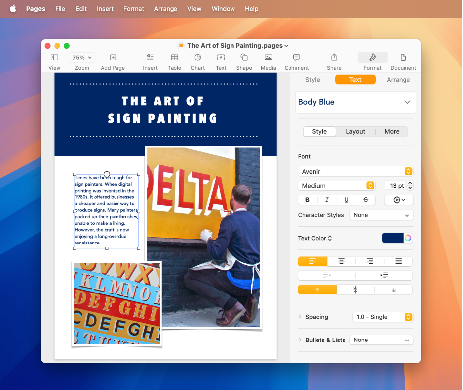The image size is (463, 390).
Task: Enable underline formatting
Action: pos(346,200)
